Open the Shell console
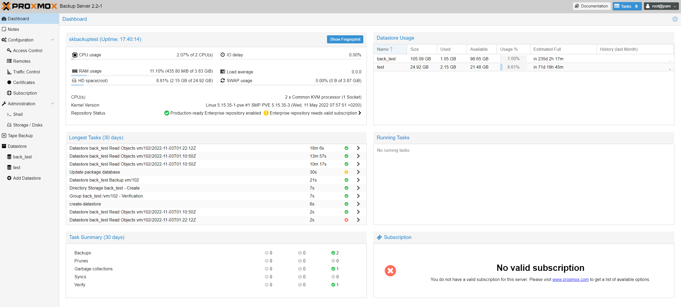This screenshot has height=307, width=681. click(29, 114)
